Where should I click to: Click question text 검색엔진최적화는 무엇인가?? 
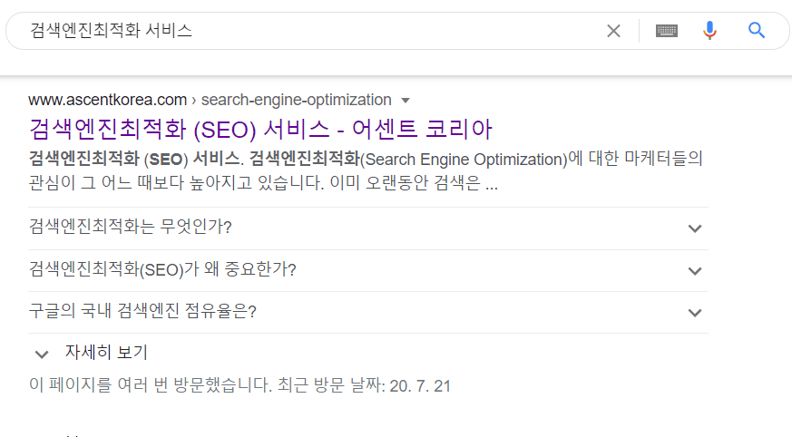pyautogui.click(x=131, y=227)
